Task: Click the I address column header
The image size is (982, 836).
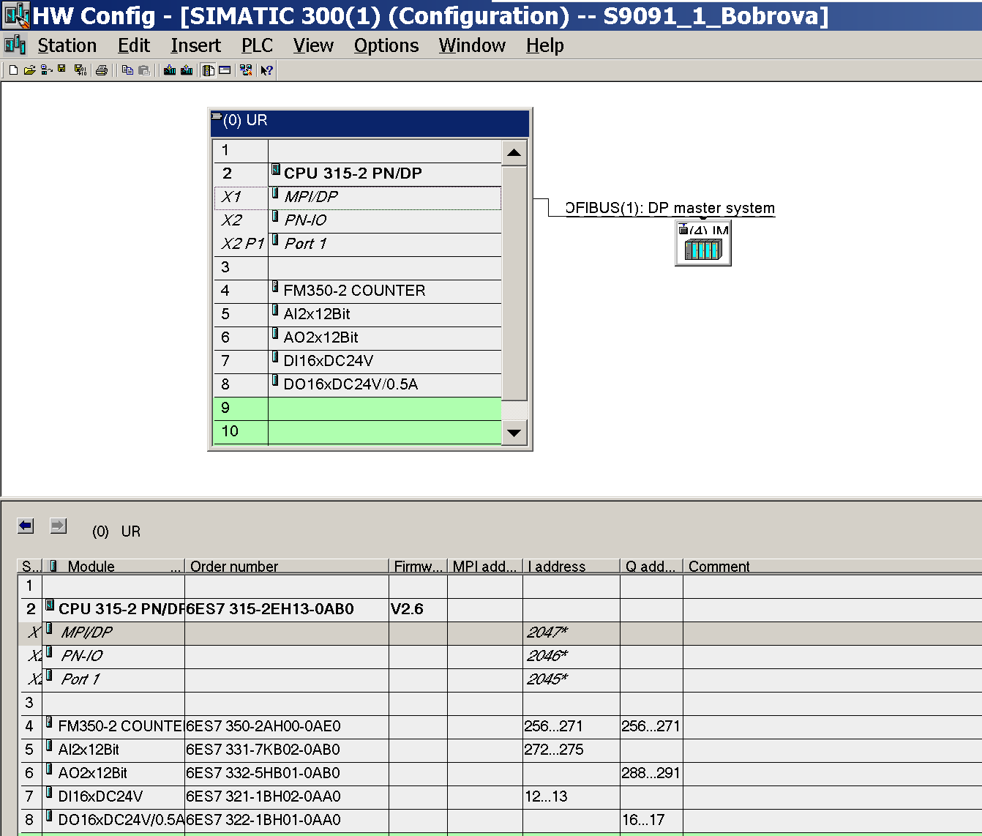Action: 571,566
